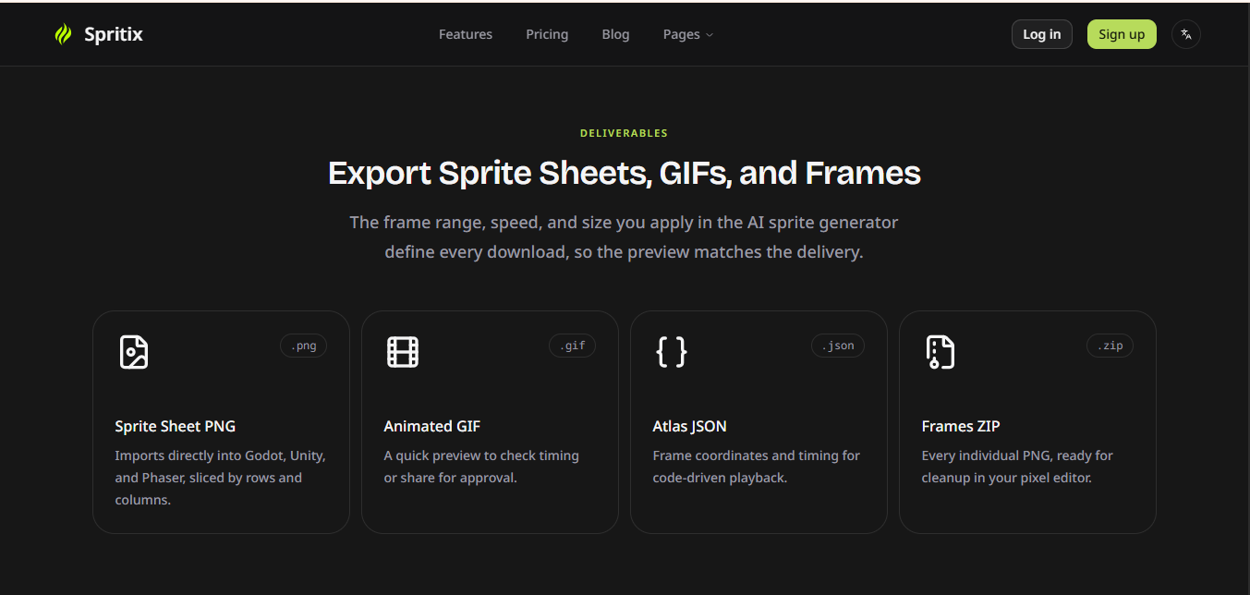
Task: Expand the Pages dropdown menu
Action: [x=688, y=34]
